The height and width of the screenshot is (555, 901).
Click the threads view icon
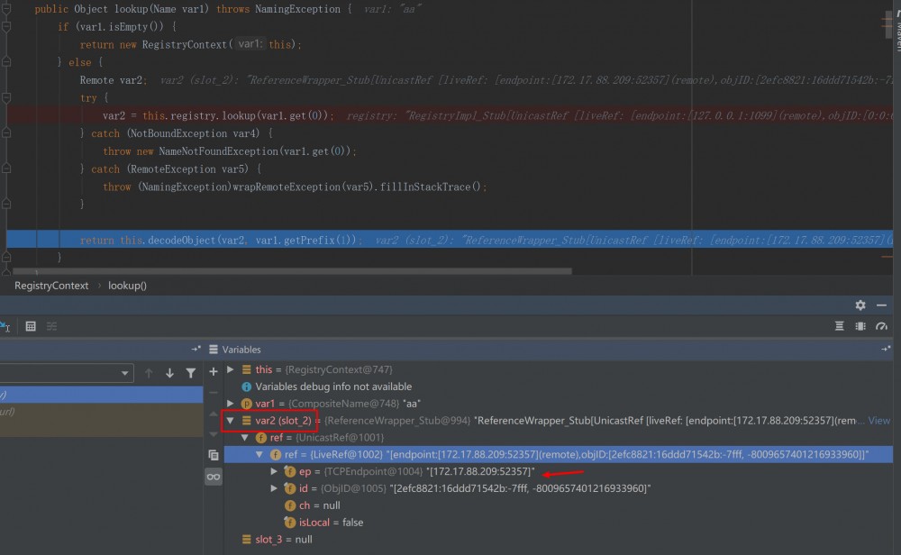pos(860,326)
